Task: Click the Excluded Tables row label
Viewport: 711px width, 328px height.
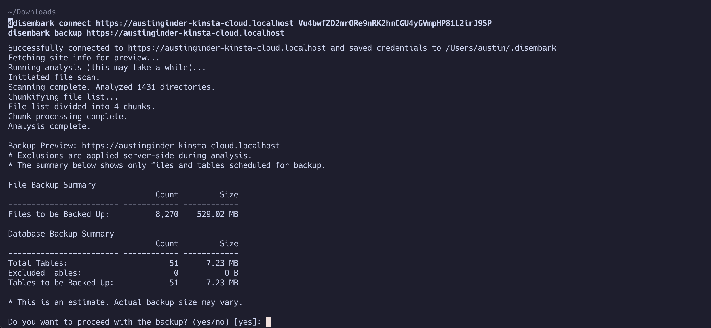Action: pyautogui.click(x=45, y=273)
